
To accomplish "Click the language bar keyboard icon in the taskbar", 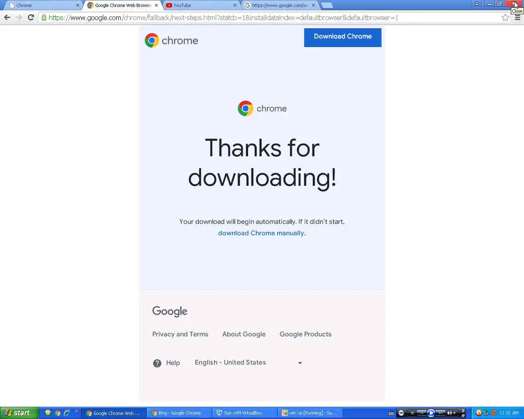I will click(x=391, y=413).
